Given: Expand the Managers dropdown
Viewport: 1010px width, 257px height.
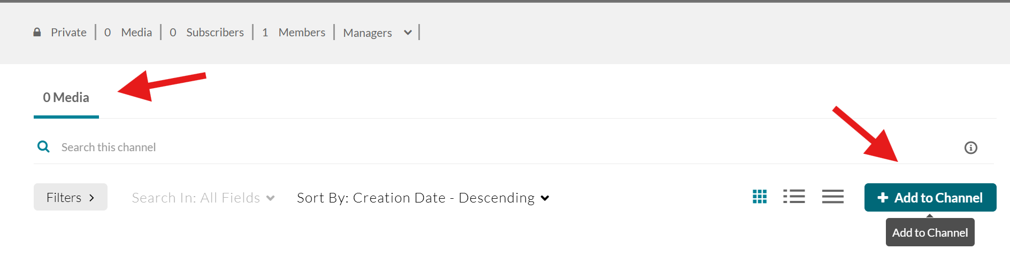Looking at the screenshot, I should tap(378, 33).
